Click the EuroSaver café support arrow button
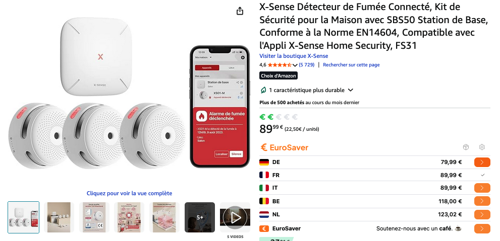 coord(482,228)
